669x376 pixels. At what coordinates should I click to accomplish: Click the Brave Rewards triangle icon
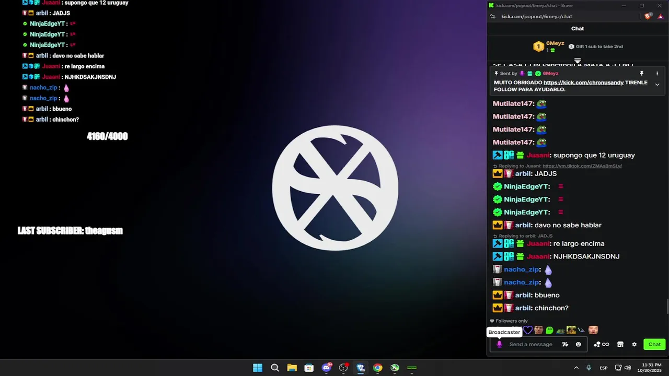click(661, 16)
